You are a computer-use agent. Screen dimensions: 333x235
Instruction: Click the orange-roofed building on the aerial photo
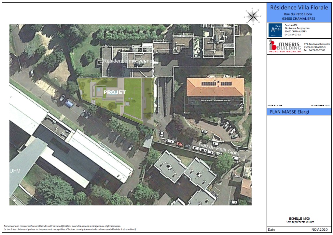pyautogui.click(x=215, y=87)
